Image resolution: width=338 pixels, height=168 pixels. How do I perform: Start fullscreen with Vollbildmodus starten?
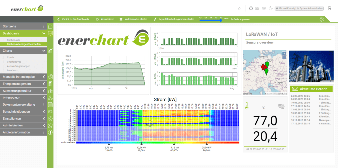[133, 19]
